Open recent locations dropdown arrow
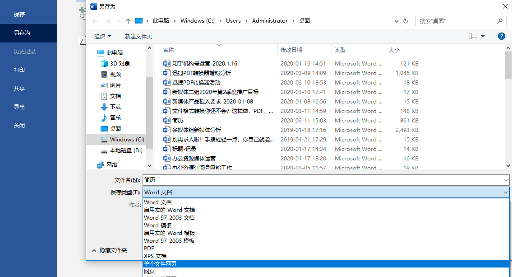Image resolution: width=512 pixels, height=277 pixels. 119,21
